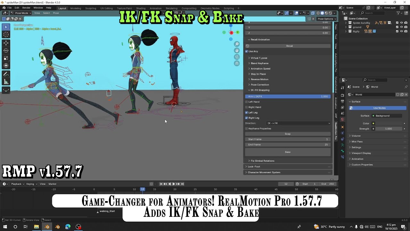410x231 pixels.
Task: Select the Select Box tool
Action: click(6, 27)
